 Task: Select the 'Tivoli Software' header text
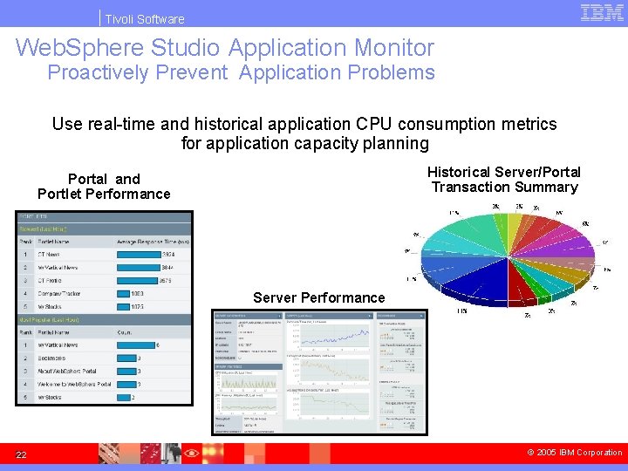(145, 19)
